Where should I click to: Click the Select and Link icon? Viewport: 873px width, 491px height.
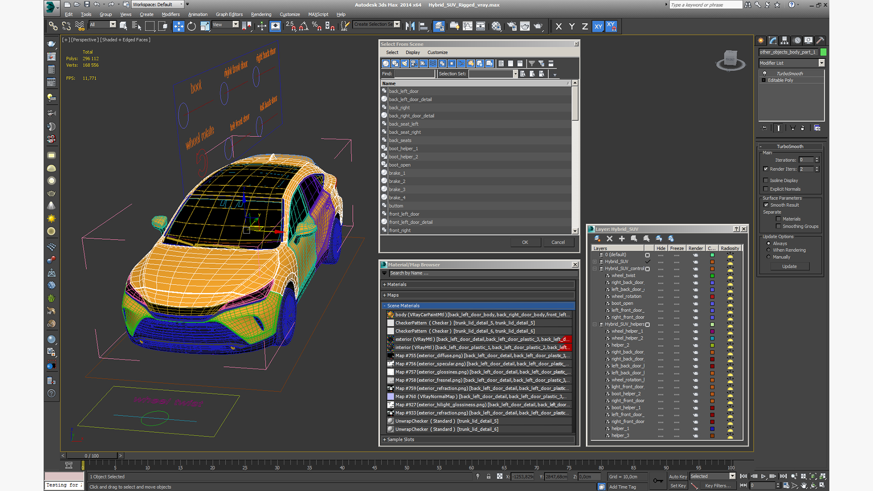pyautogui.click(x=53, y=26)
